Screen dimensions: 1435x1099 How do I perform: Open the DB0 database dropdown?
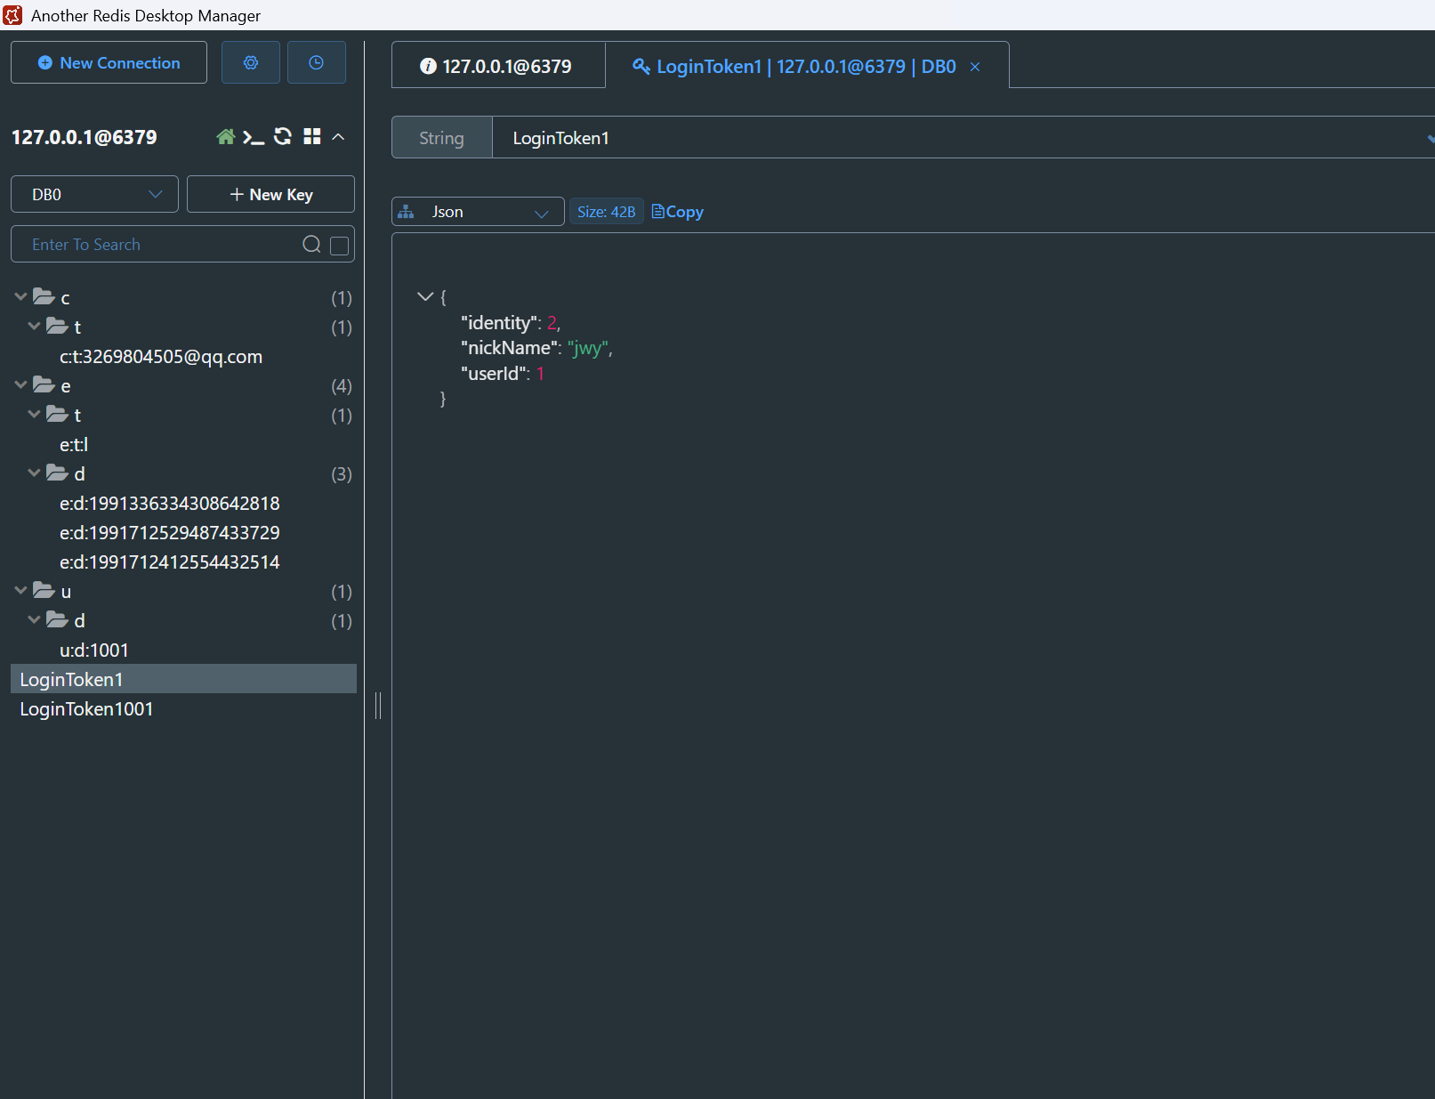click(94, 194)
